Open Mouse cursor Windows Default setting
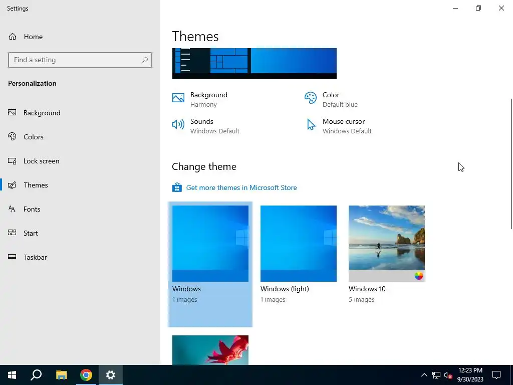The height and width of the screenshot is (385, 513). 338,126
